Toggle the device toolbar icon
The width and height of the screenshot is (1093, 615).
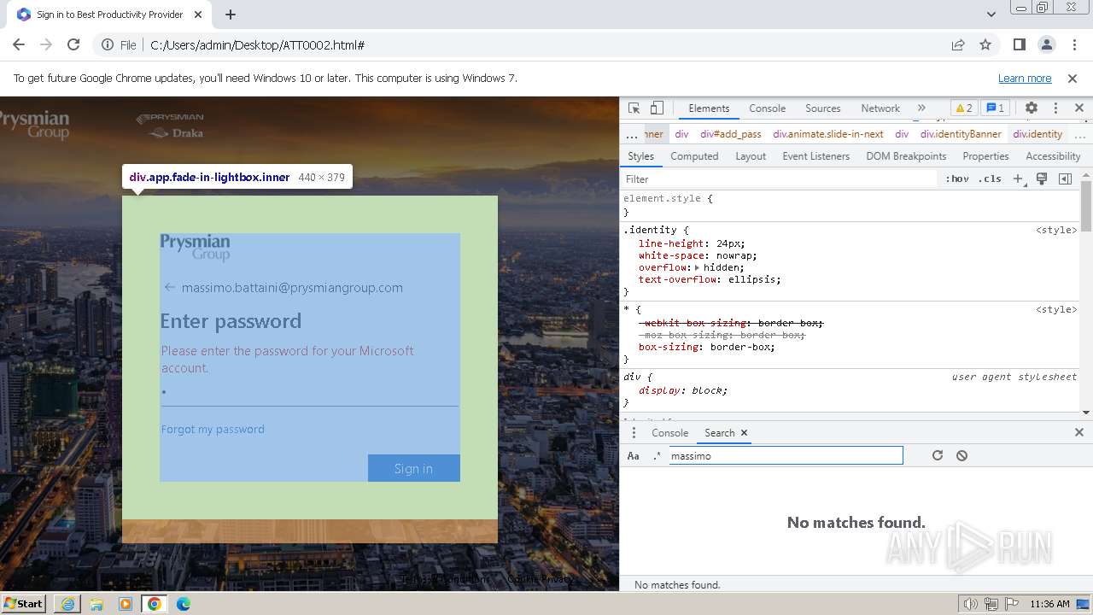click(657, 108)
